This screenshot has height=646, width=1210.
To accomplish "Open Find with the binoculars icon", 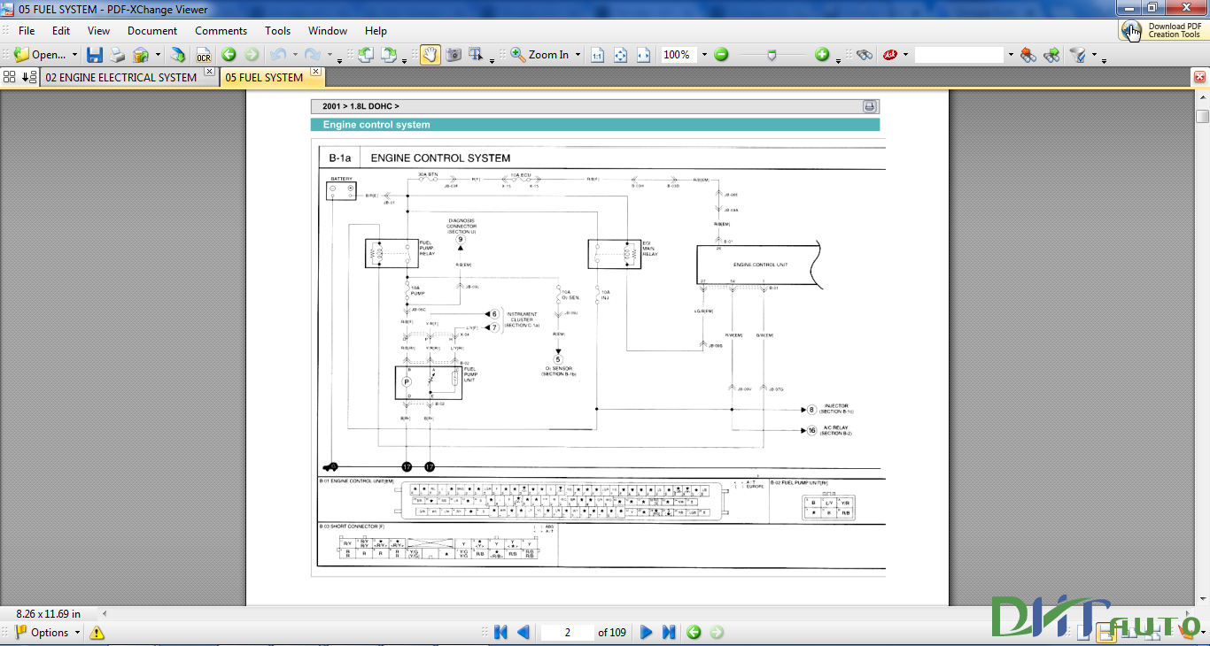I will point(865,55).
